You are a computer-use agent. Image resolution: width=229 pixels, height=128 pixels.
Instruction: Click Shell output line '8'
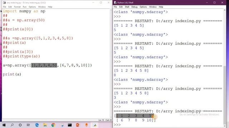115,75
